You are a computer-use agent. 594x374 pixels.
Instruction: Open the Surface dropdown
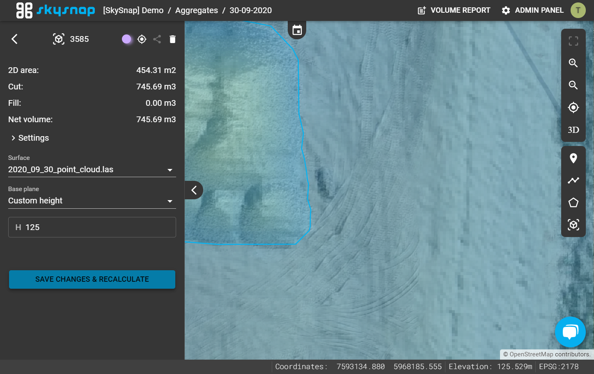point(92,169)
